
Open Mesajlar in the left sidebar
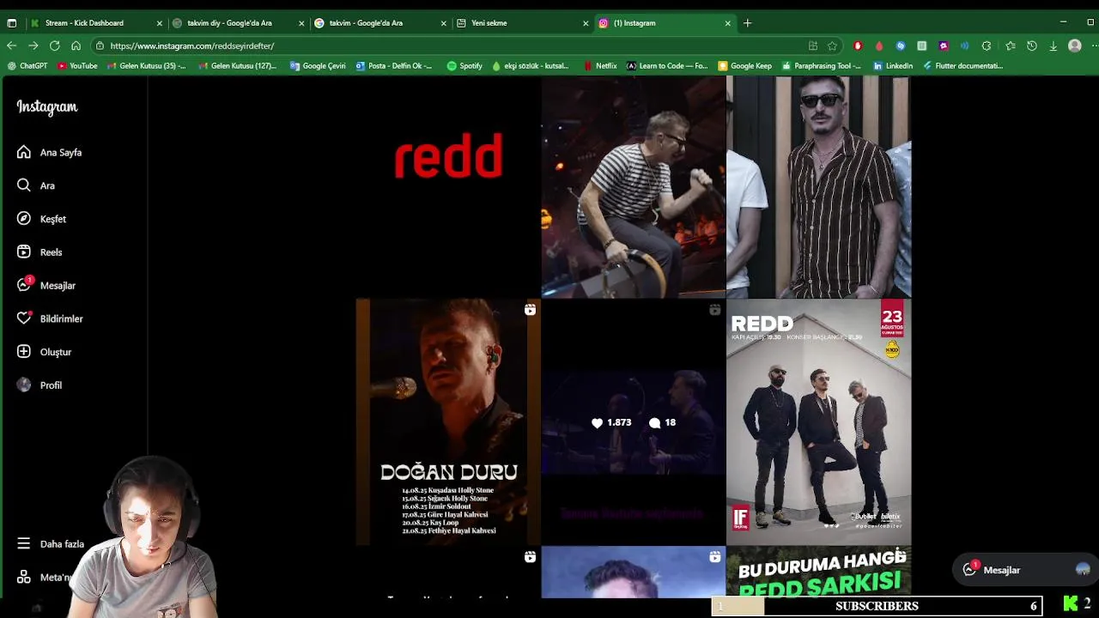coord(46,285)
